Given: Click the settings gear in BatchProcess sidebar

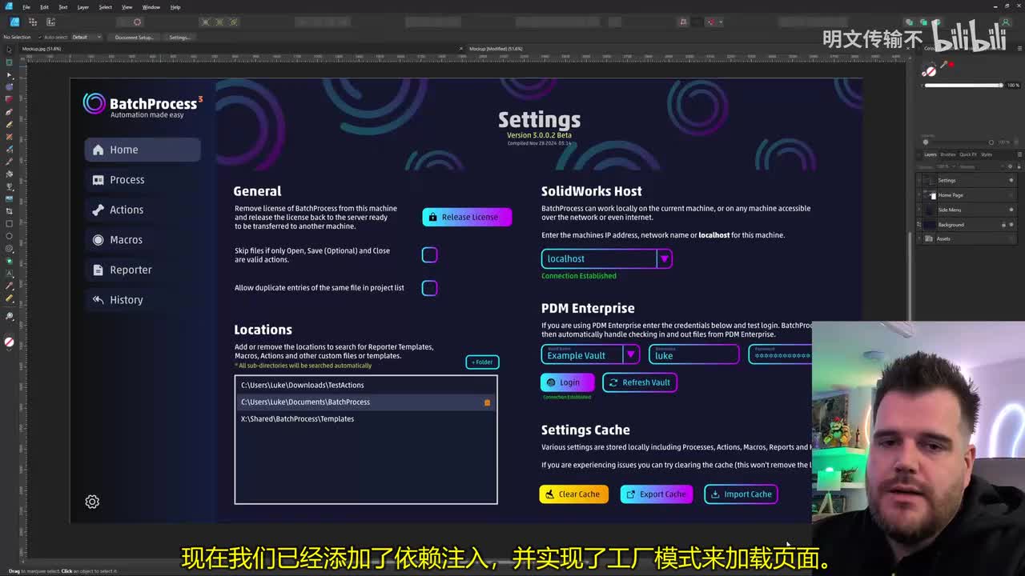Looking at the screenshot, I should (92, 502).
